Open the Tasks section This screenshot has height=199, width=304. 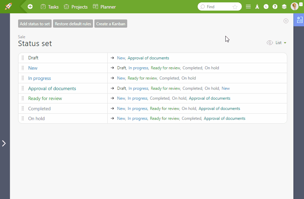[x=50, y=7]
